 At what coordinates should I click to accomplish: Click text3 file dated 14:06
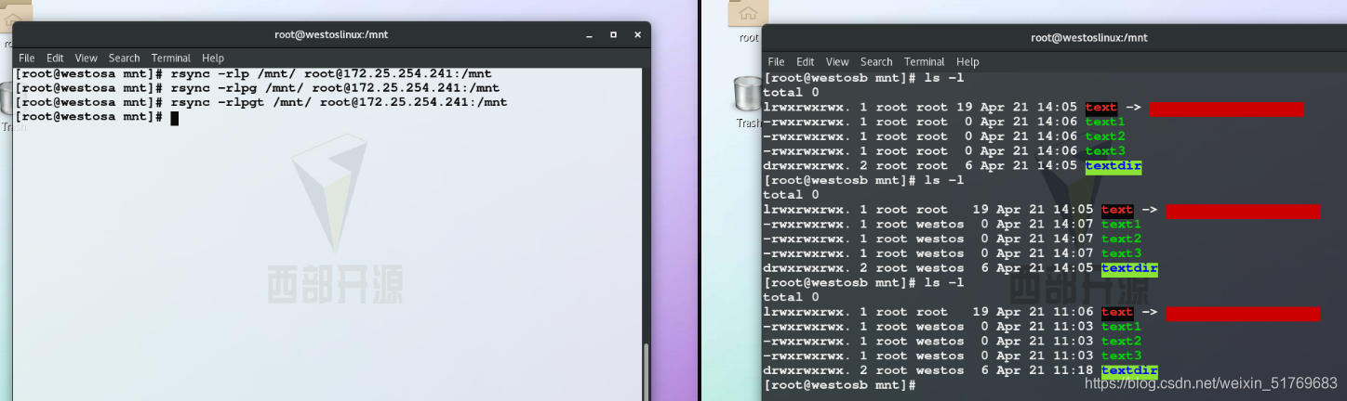1105,151
